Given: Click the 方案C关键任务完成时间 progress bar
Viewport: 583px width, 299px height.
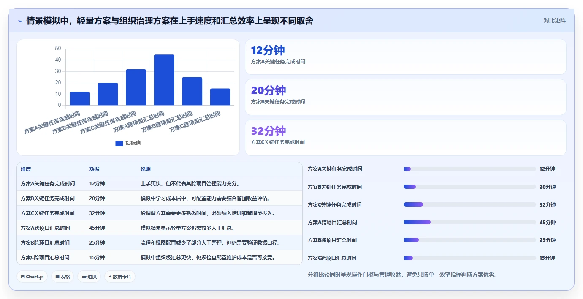Looking at the screenshot, I should [x=470, y=204].
